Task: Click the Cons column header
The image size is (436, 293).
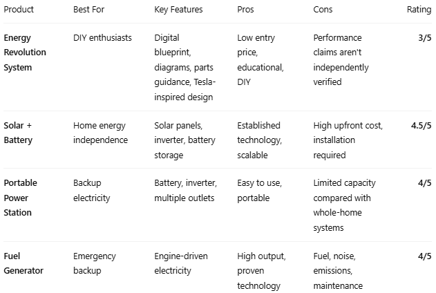Action: pos(323,10)
